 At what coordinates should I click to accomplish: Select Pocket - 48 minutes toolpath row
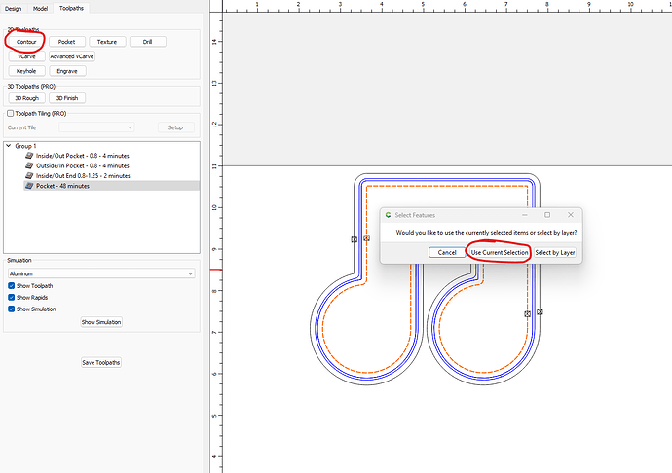coord(111,186)
